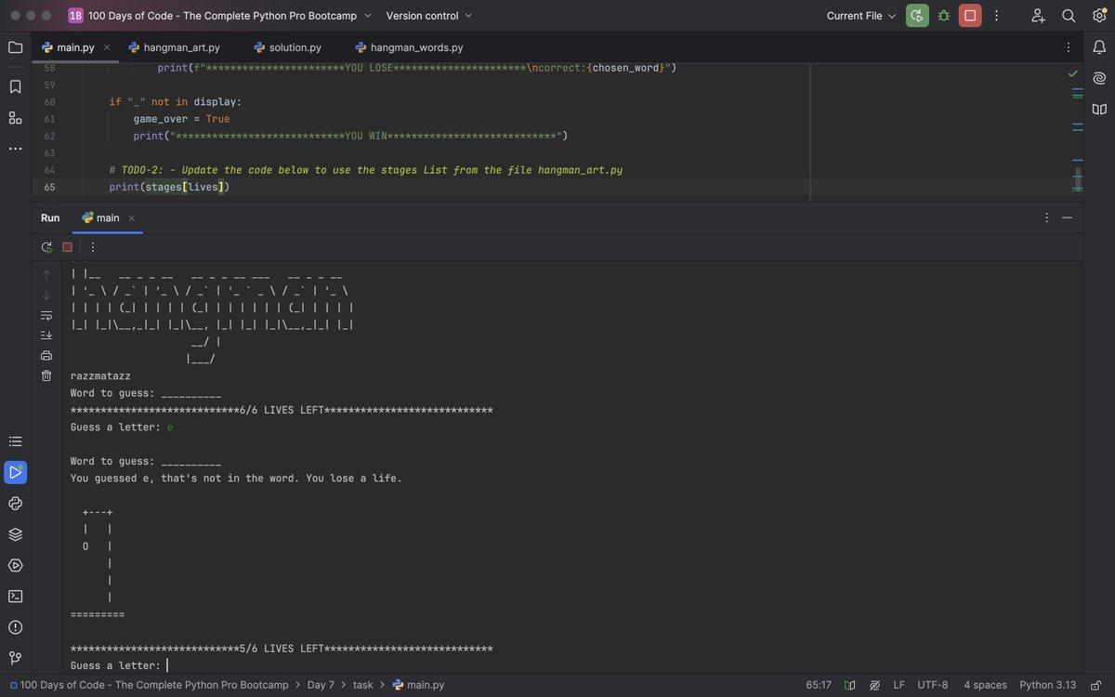Open the Problems tool window
The image size is (1115, 697).
point(15,626)
